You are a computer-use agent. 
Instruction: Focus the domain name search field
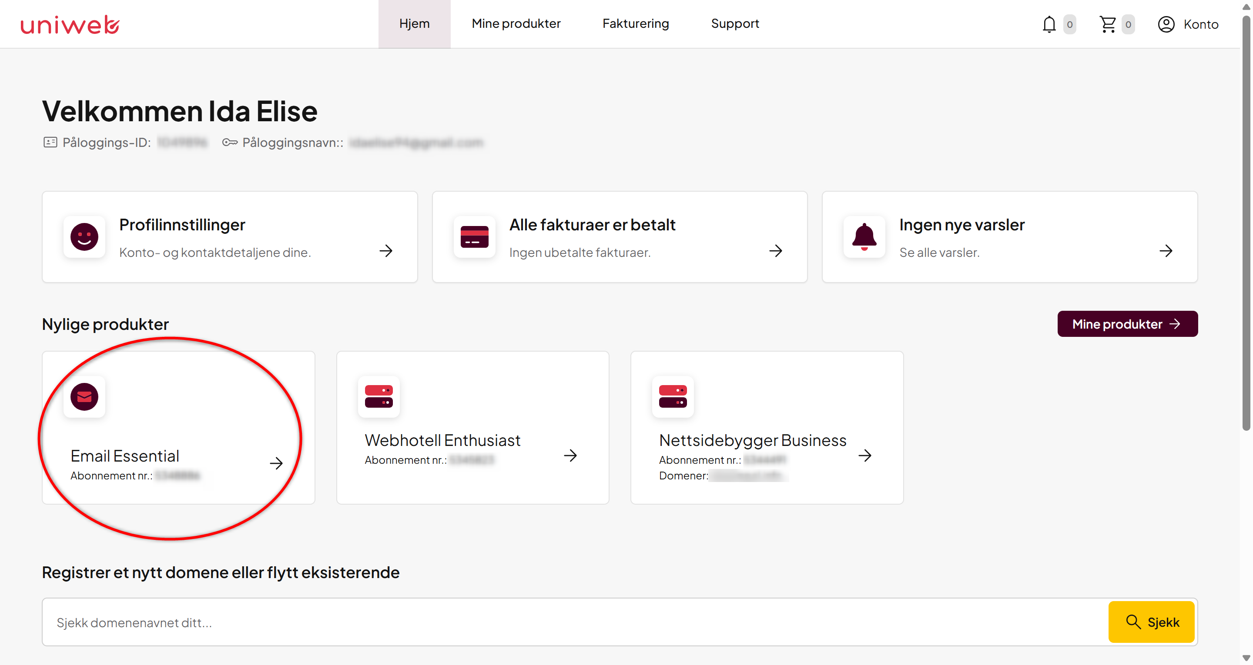[x=575, y=622]
